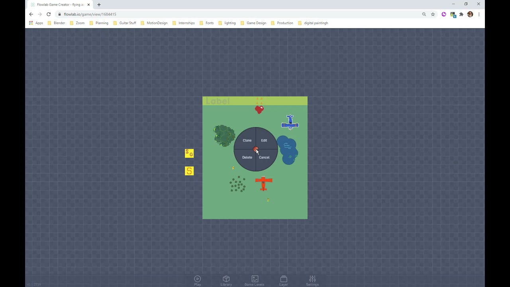Open the Planning bookmark folder
Viewport: 510px width, 287px height.
99,23
